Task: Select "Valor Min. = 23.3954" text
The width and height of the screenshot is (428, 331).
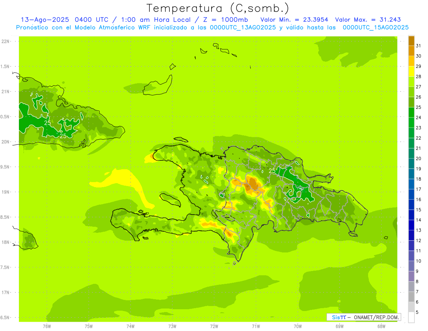Action: 294,20
